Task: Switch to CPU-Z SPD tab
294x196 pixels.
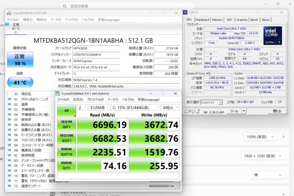Action: pos(229,20)
